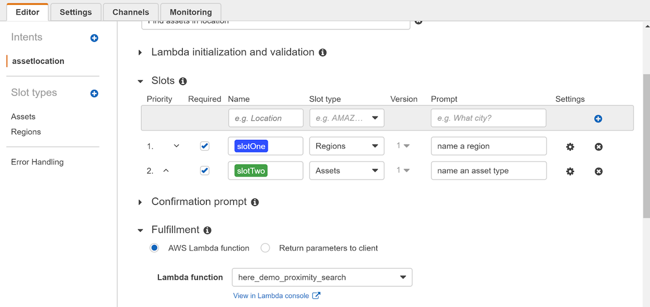The image size is (650, 307).
Task: Switch to the Monitoring tab
Action: pyautogui.click(x=191, y=12)
